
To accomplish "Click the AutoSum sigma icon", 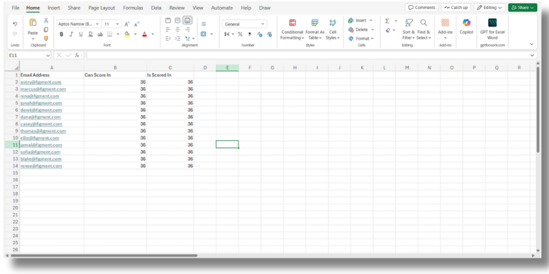I will coord(387,21).
